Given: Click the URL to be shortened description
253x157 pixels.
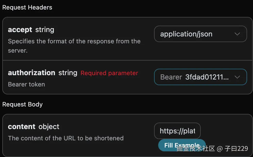Looking at the screenshot, I should 66,138.
